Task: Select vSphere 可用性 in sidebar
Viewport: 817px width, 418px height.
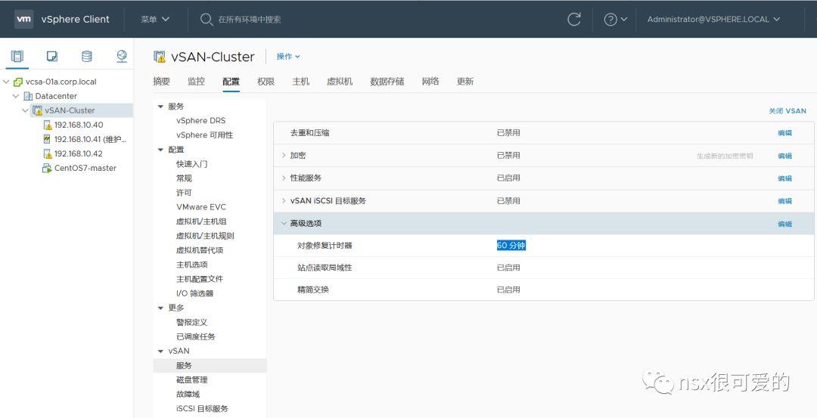Action: tap(205, 135)
